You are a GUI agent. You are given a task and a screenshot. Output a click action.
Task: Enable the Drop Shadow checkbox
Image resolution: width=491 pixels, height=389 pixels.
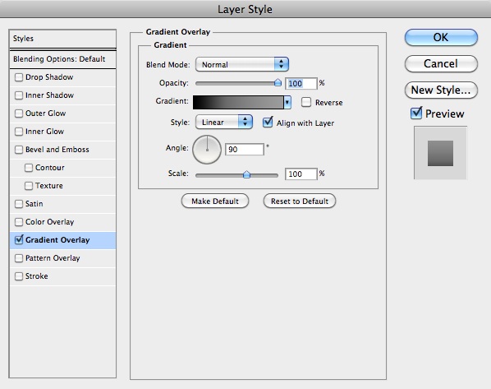19,77
